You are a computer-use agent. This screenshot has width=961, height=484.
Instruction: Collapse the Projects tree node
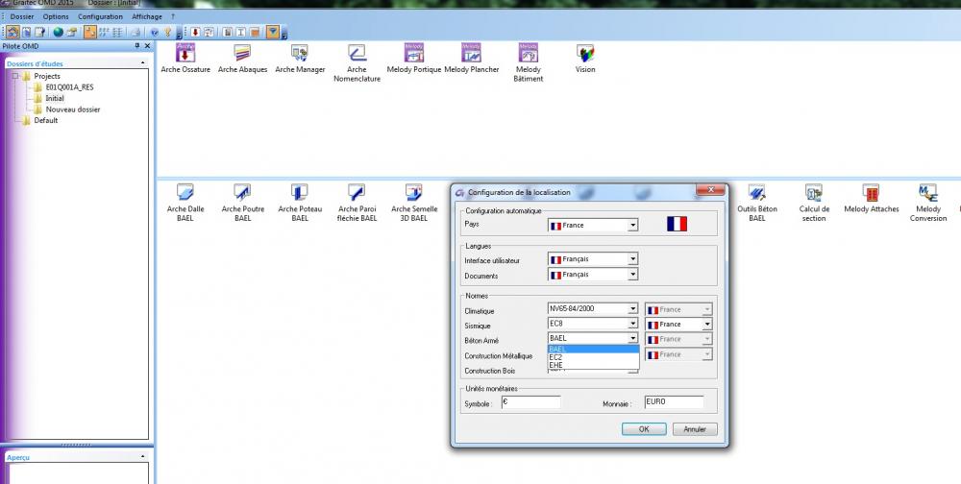coord(16,76)
